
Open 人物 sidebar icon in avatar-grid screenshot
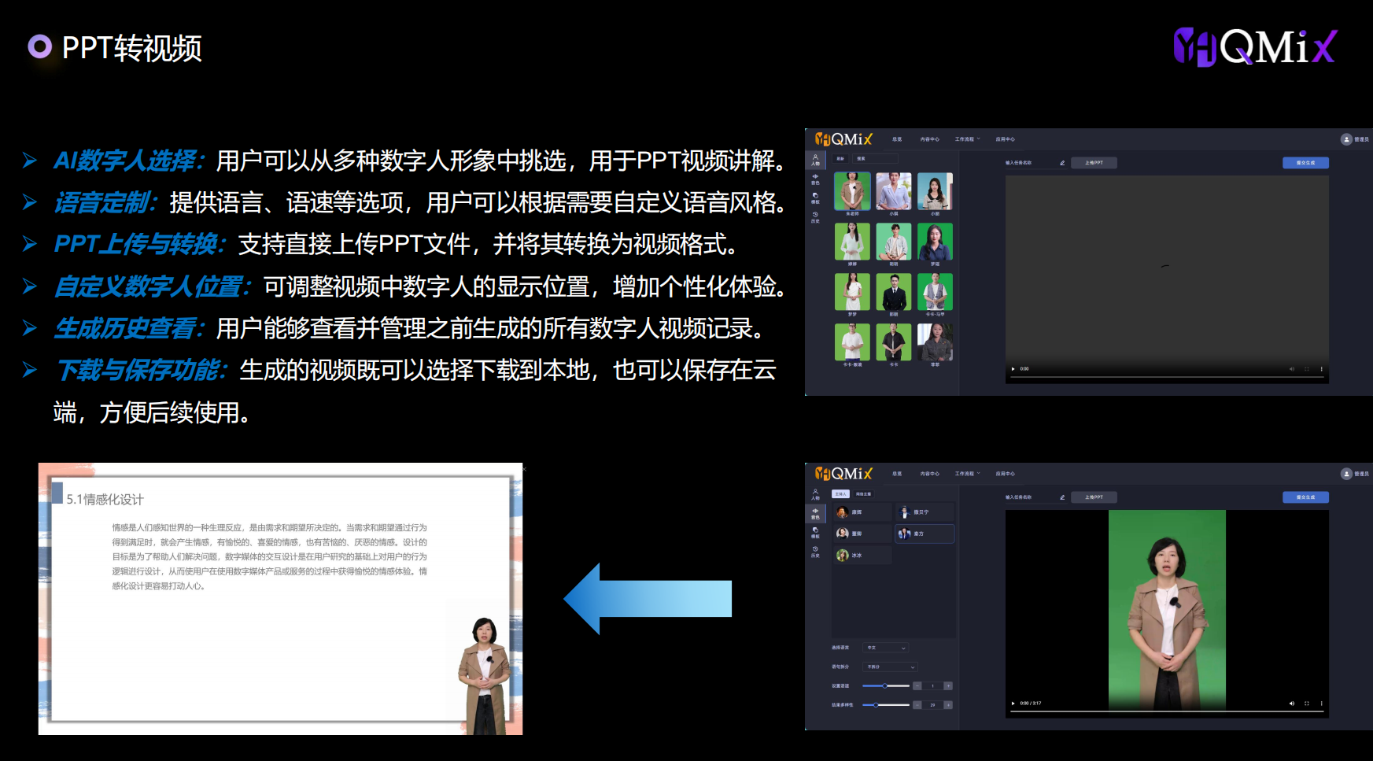(815, 160)
